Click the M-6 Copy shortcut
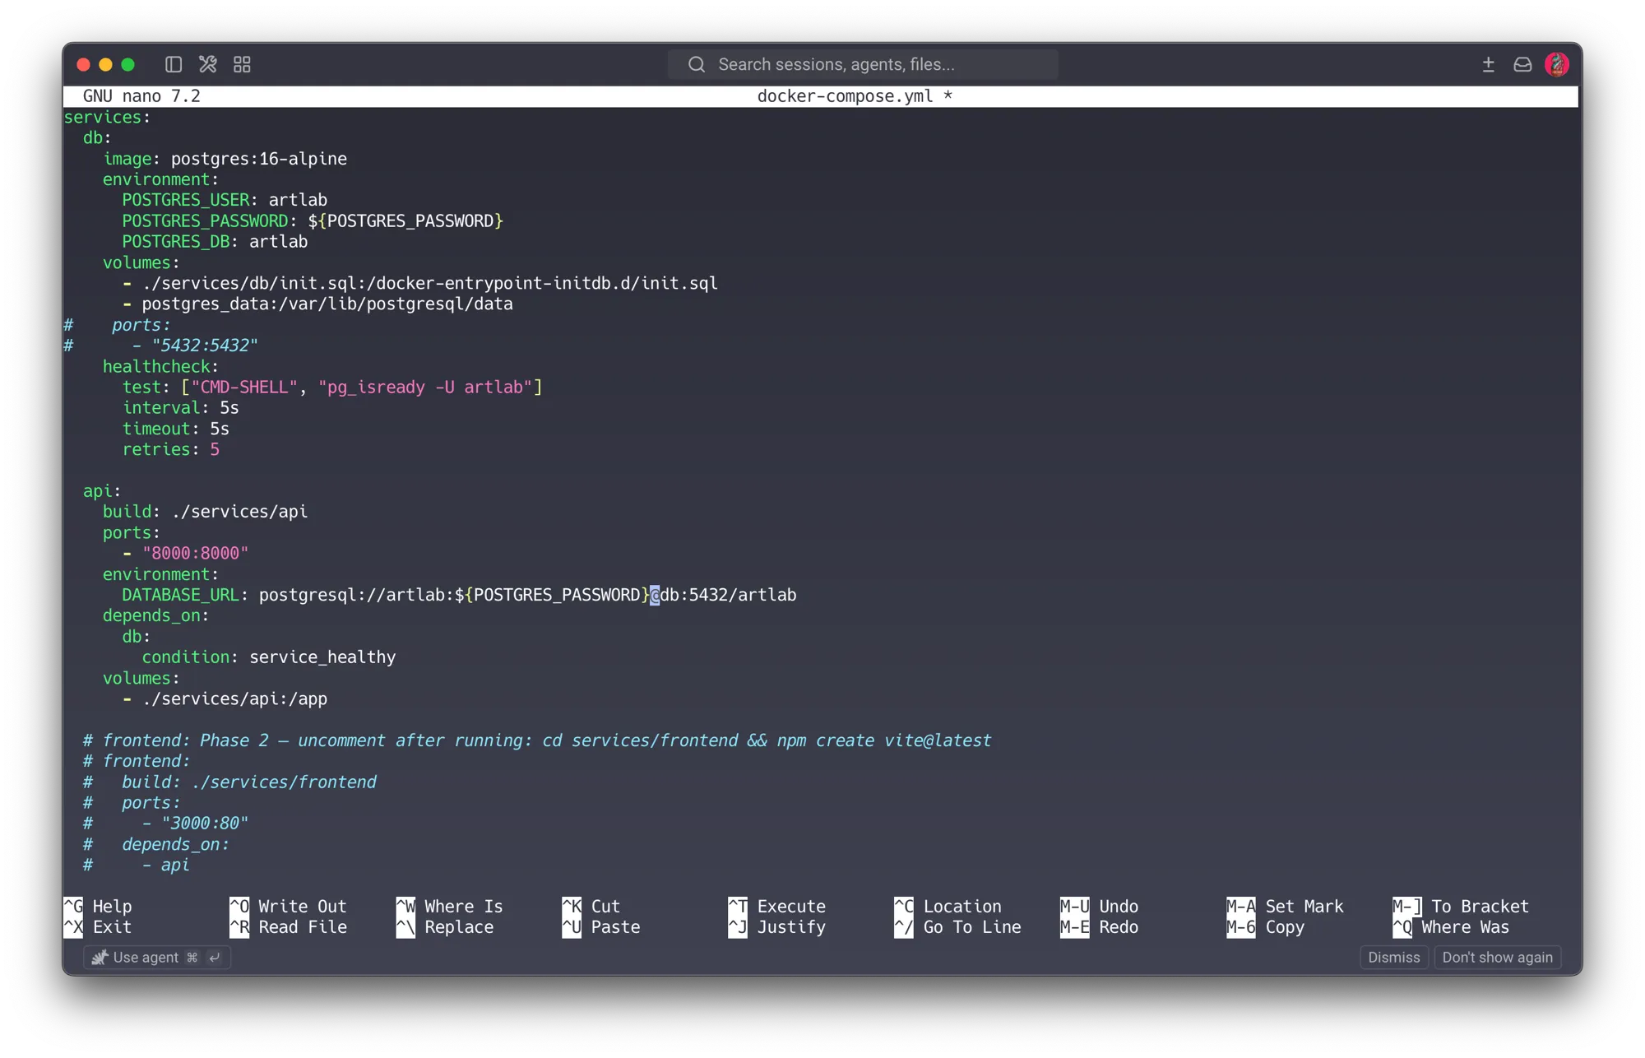Screen dimensions: 1645x1058 coord(1266,927)
